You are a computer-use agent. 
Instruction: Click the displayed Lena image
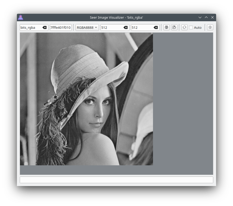click(86, 99)
